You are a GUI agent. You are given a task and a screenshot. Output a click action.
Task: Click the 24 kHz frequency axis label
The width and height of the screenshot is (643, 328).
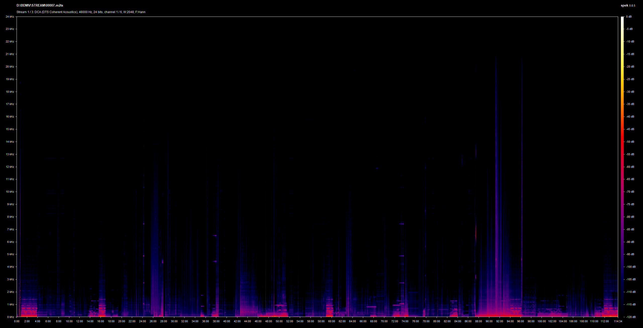coord(10,17)
